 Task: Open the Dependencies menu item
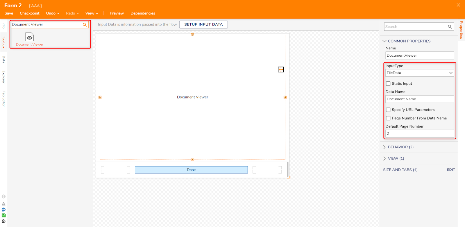pos(143,13)
